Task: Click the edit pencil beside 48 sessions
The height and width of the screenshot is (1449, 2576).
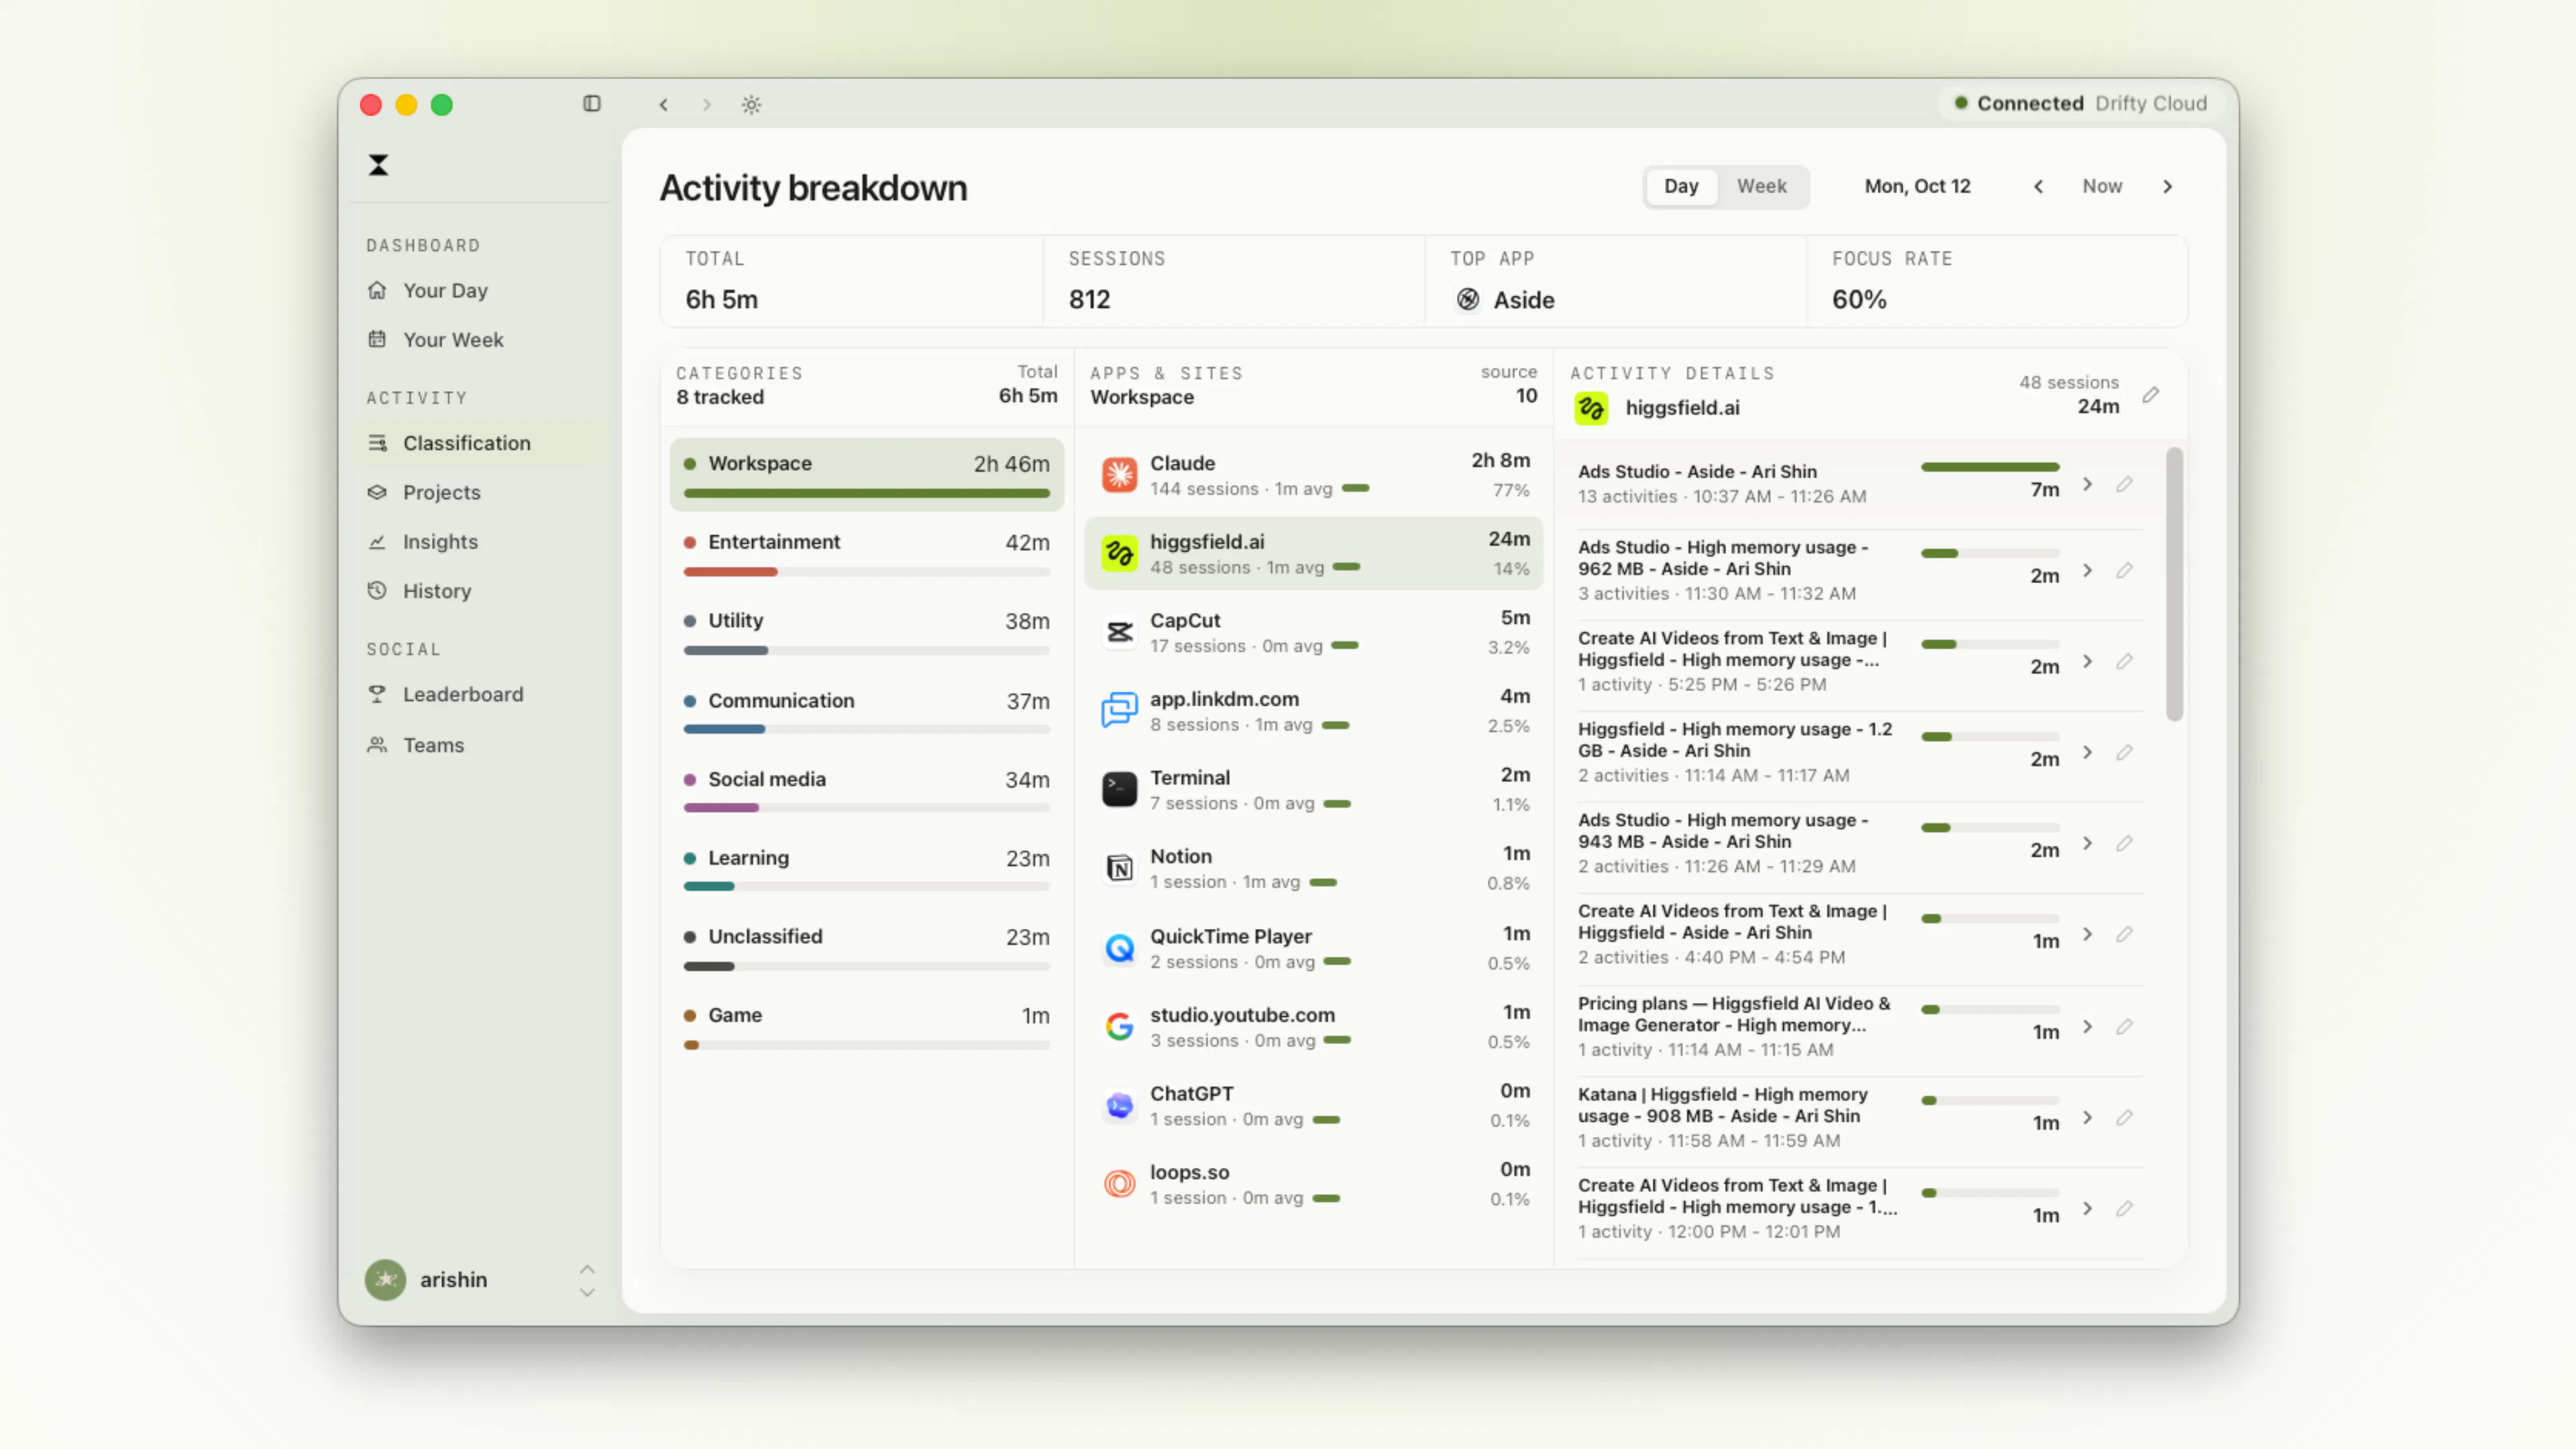Action: click(x=2150, y=396)
